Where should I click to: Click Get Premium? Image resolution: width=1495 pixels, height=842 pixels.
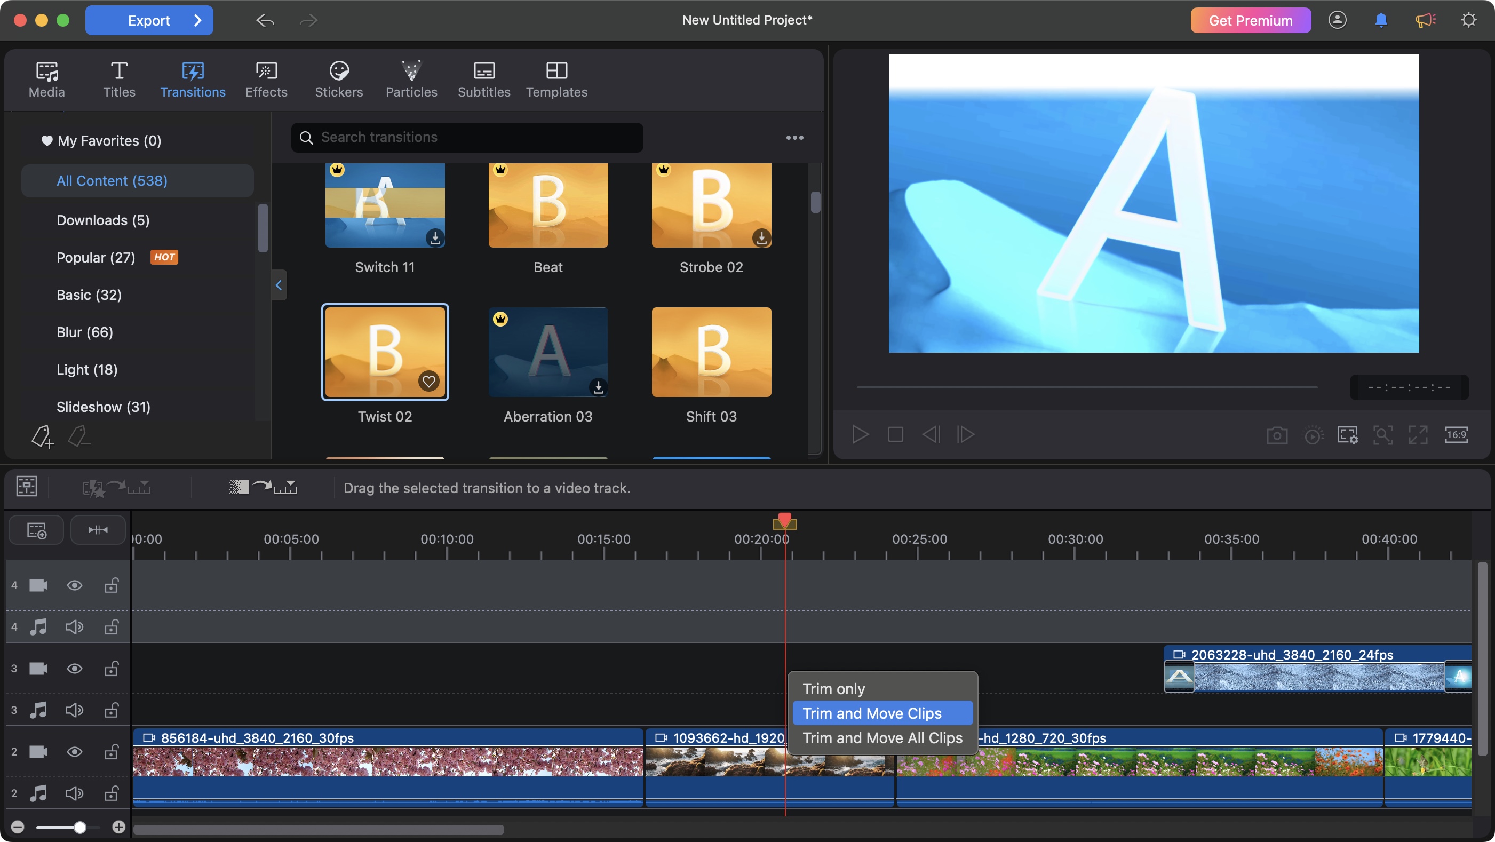coord(1250,20)
